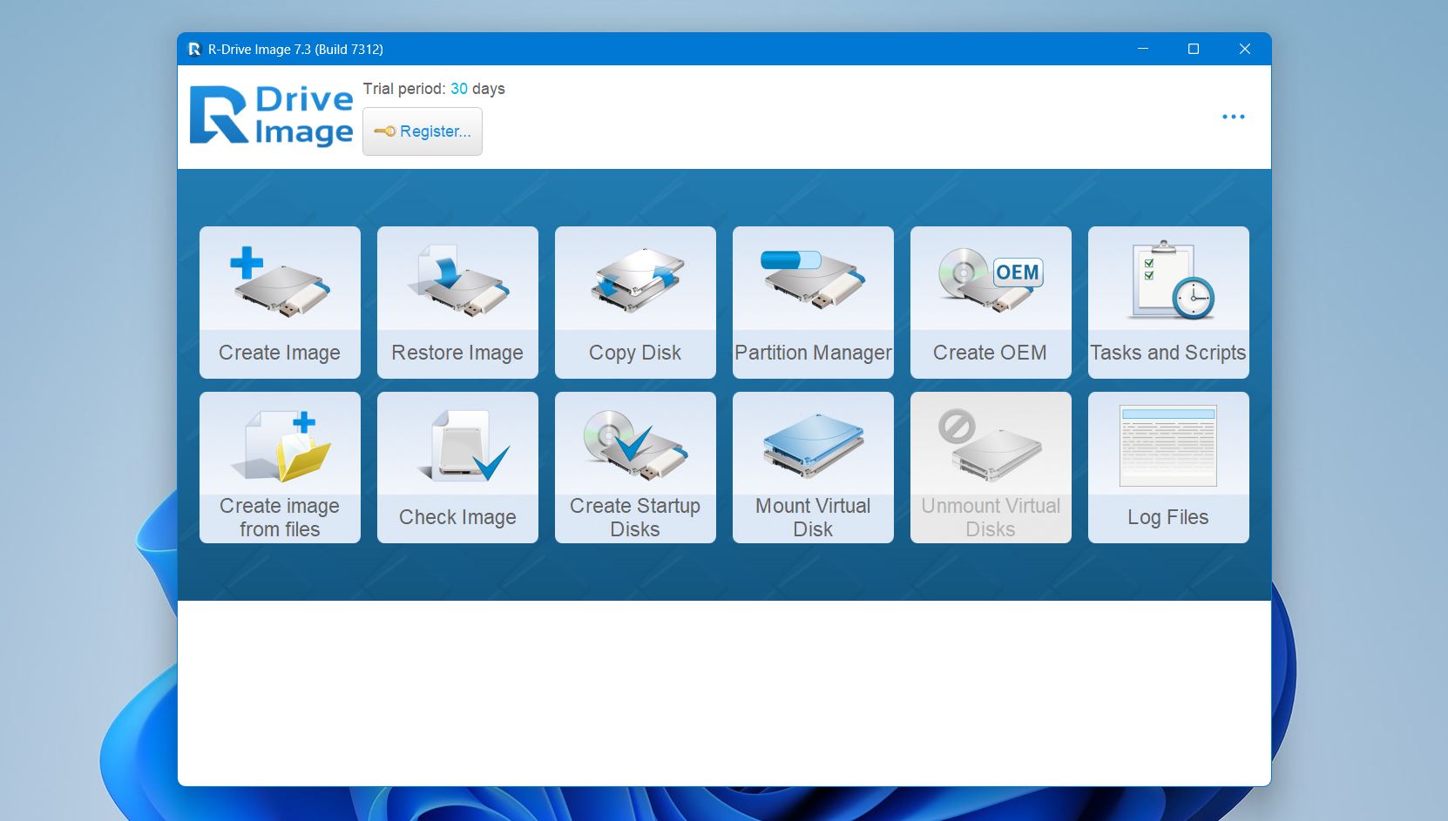
Task: Open Create Startup Disks
Action: point(635,467)
